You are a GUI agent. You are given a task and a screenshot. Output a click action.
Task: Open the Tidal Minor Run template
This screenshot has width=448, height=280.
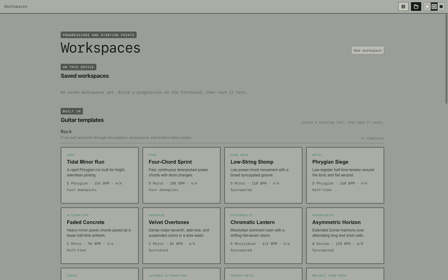[x=100, y=175]
